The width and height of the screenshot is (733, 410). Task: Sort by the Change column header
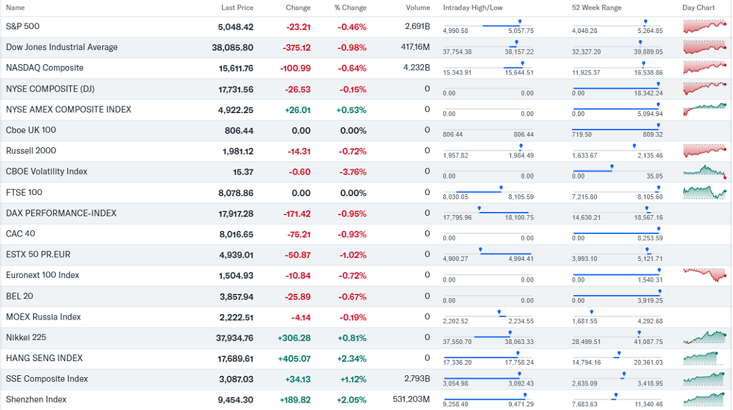click(298, 8)
